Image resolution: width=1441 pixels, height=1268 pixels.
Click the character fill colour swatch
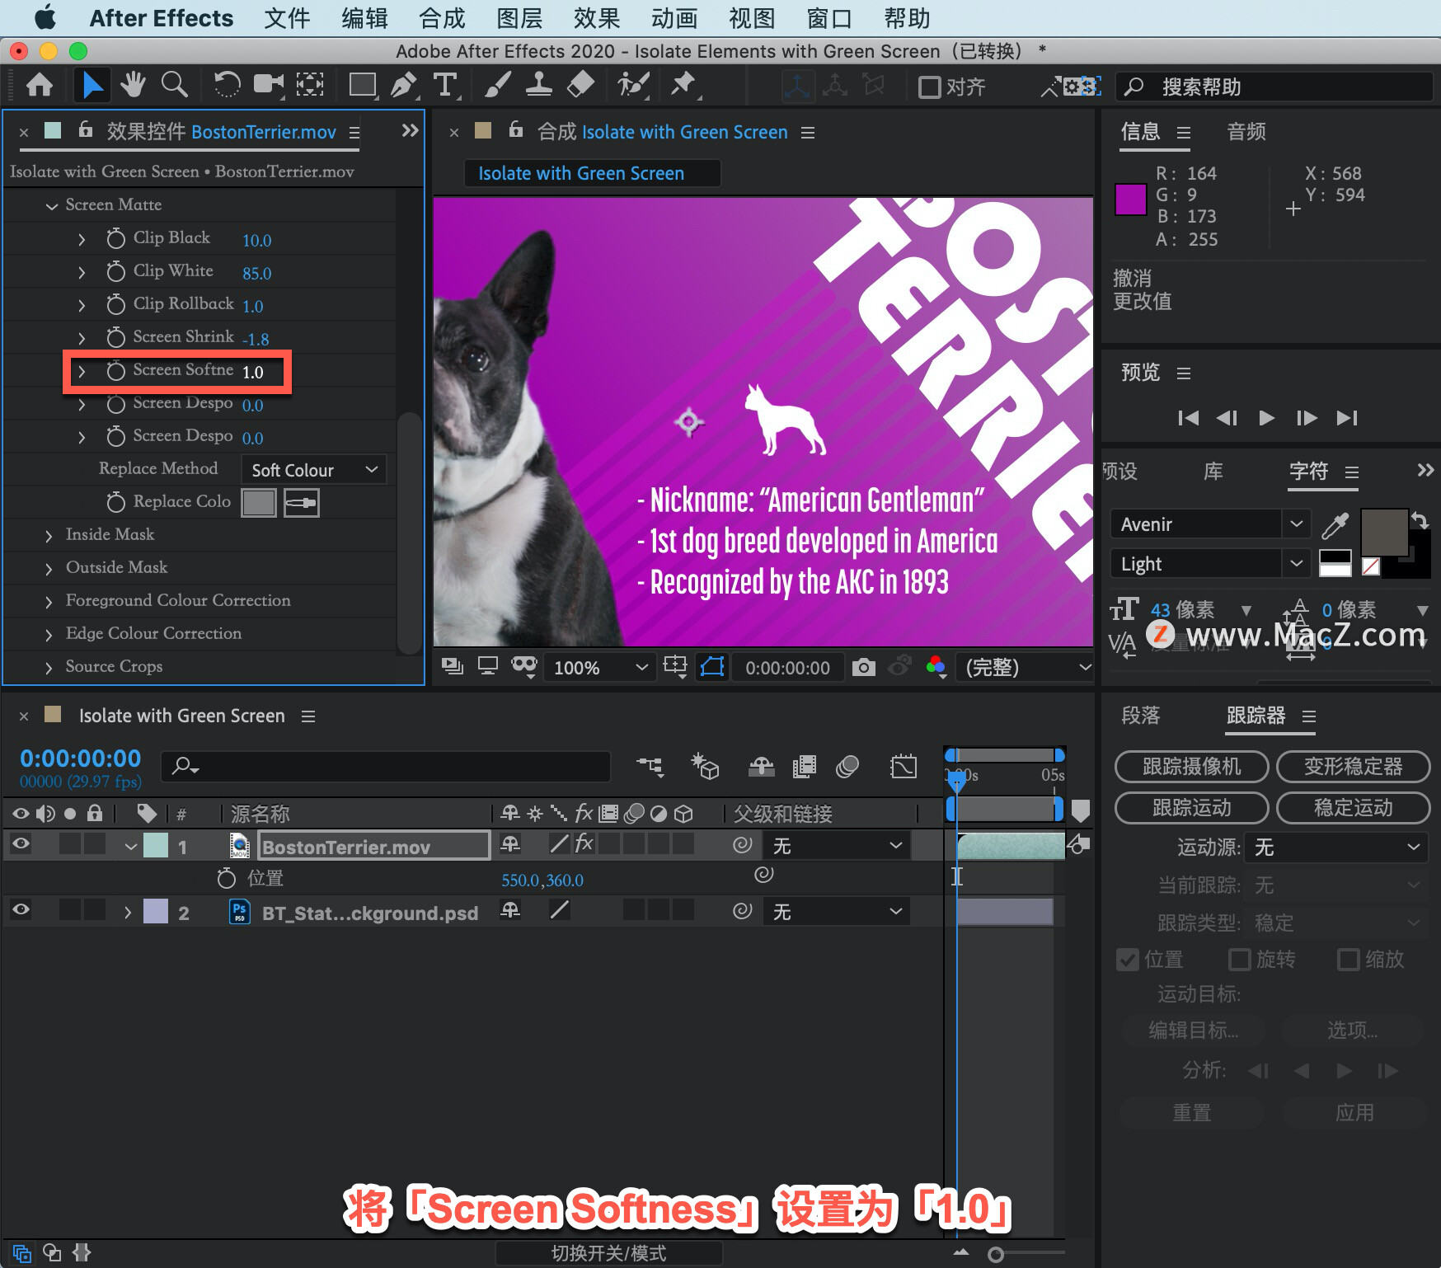tap(1384, 533)
